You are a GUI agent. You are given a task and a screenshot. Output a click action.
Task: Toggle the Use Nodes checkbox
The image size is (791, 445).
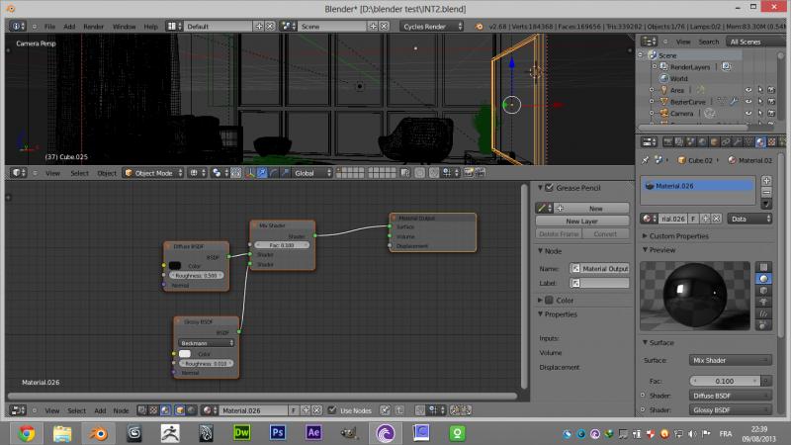coord(332,410)
